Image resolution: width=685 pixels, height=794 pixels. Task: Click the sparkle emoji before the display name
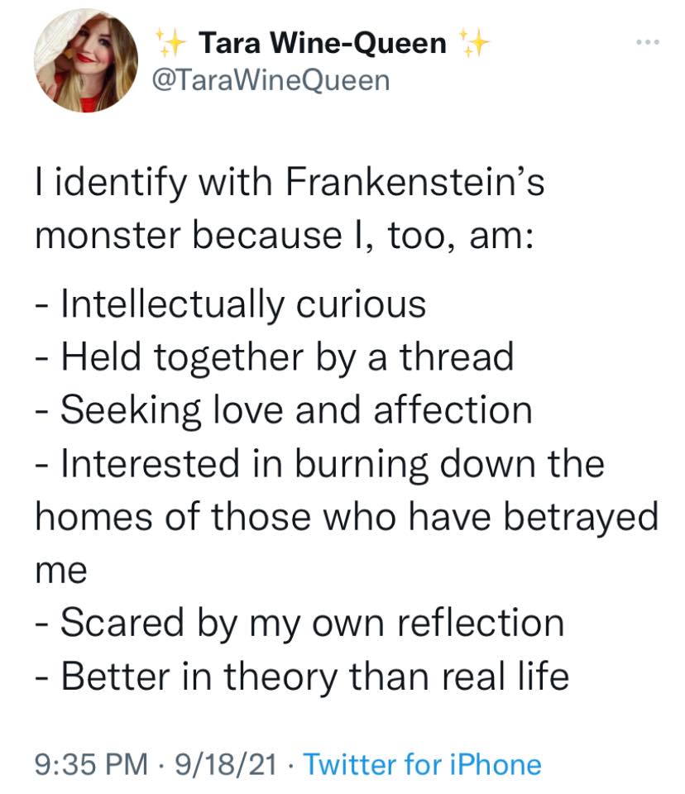click(170, 42)
